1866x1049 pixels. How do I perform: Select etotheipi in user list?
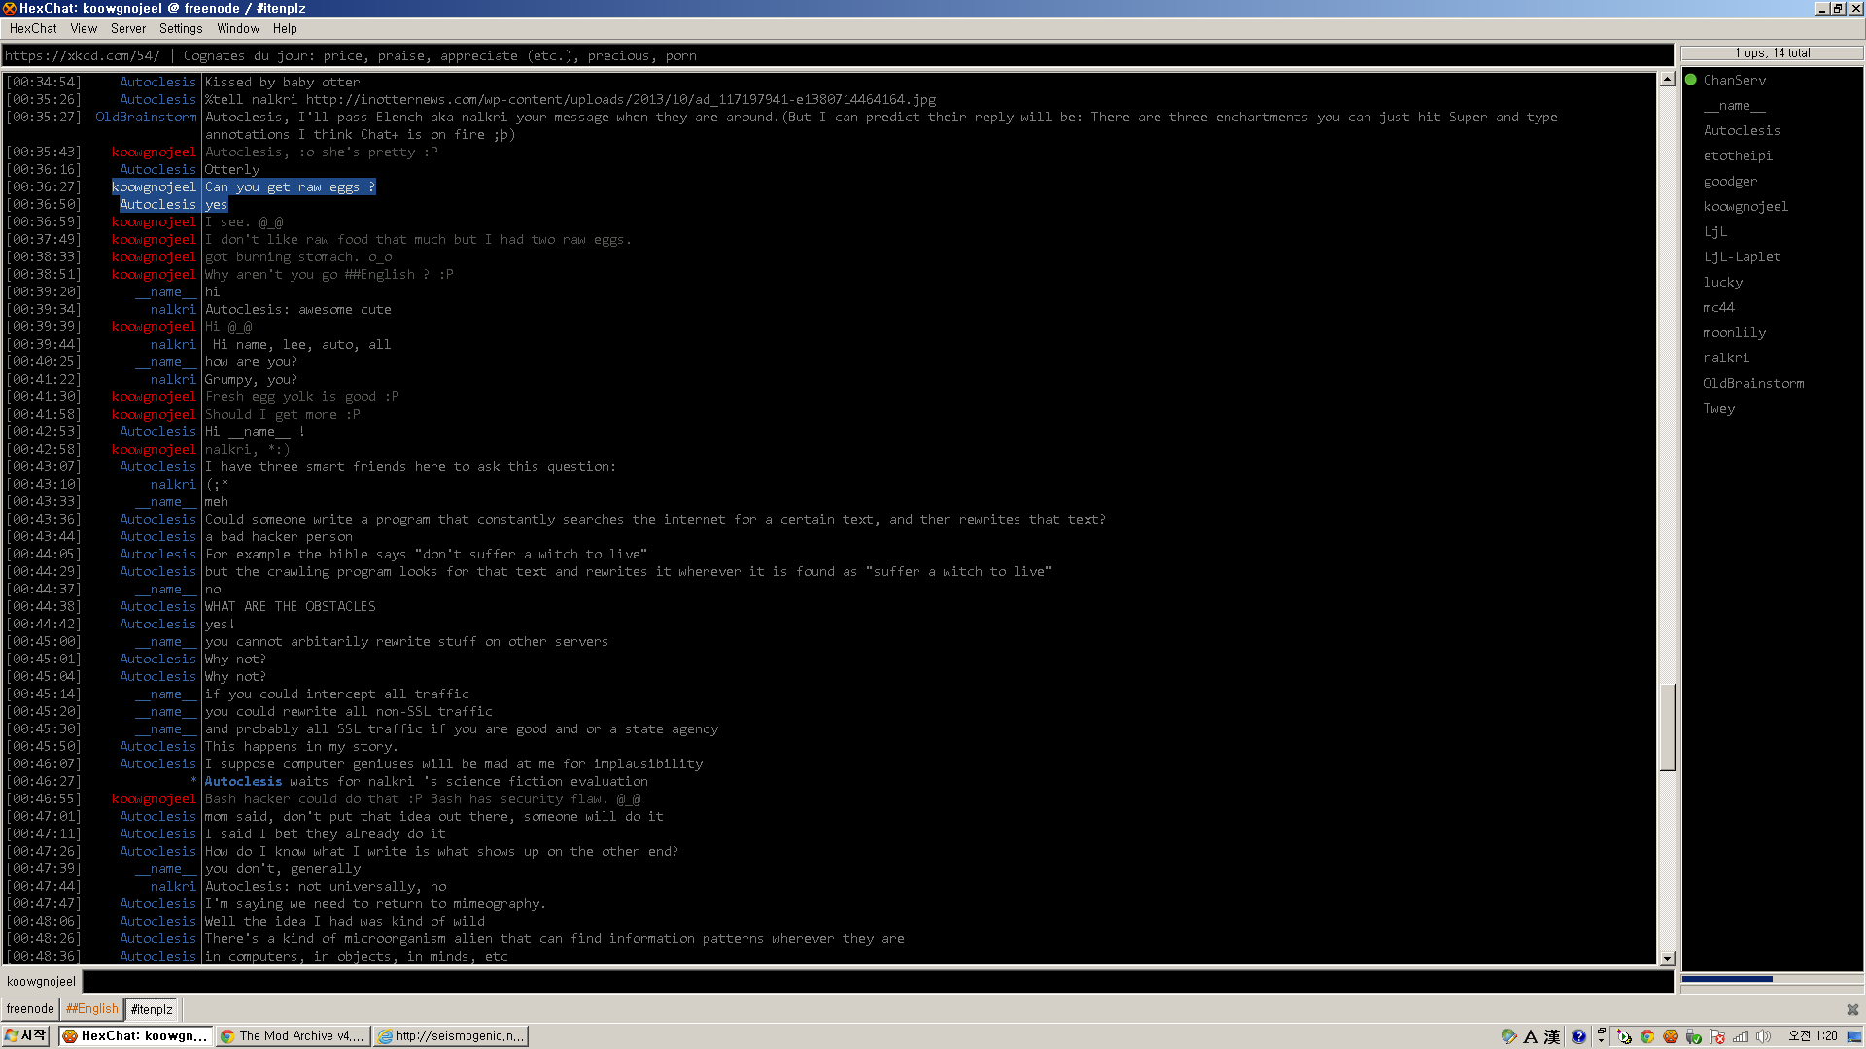click(x=1737, y=155)
